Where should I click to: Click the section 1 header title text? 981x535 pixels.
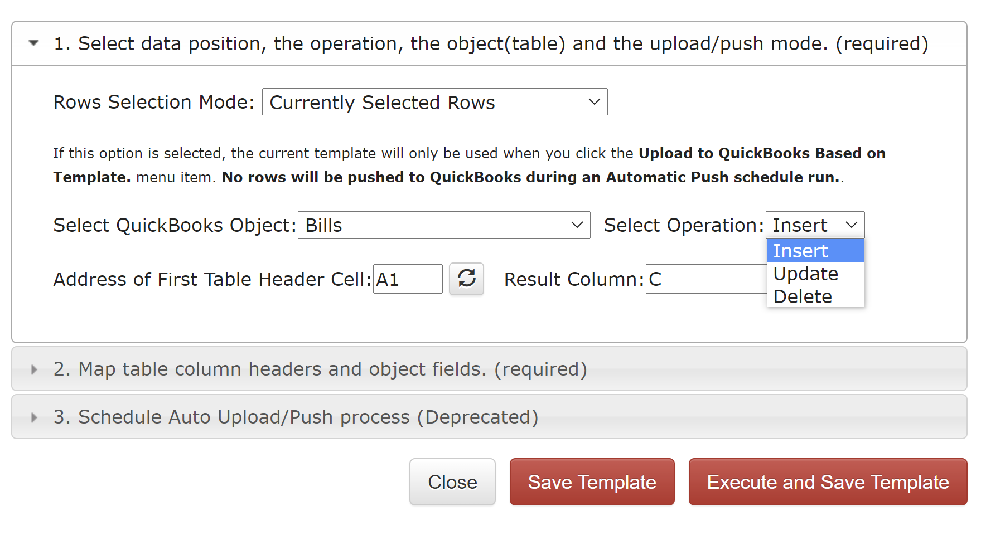pyautogui.click(x=491, y=43)
